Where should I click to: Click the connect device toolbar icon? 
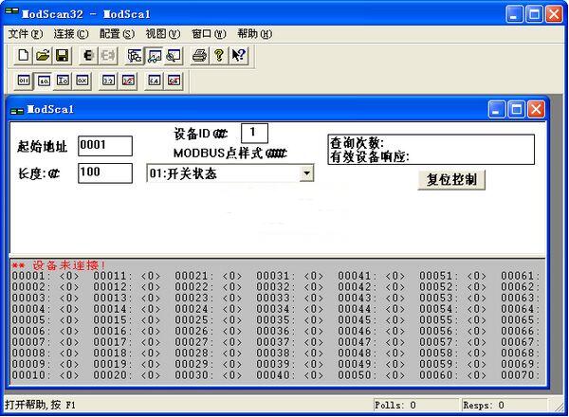[88, 56]
